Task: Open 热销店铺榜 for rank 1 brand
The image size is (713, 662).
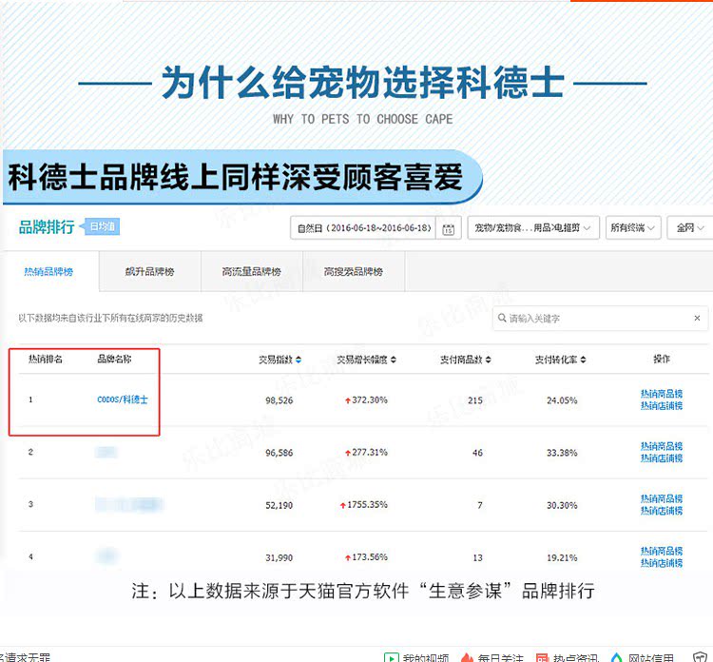Action: pos(662,405)
